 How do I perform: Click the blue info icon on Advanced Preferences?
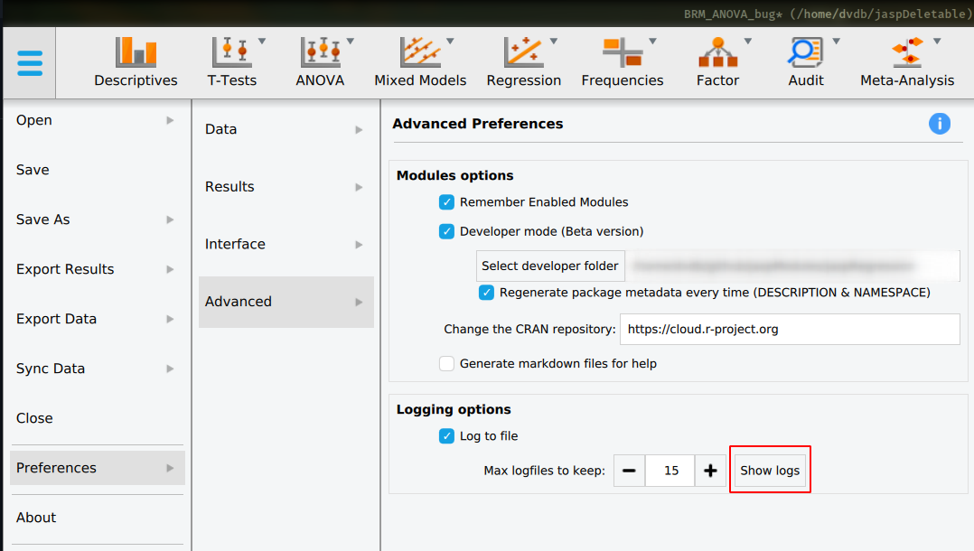pos(940,124)
